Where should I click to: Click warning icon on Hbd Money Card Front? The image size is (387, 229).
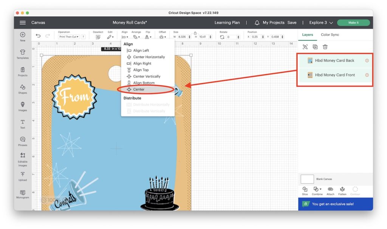367,75
